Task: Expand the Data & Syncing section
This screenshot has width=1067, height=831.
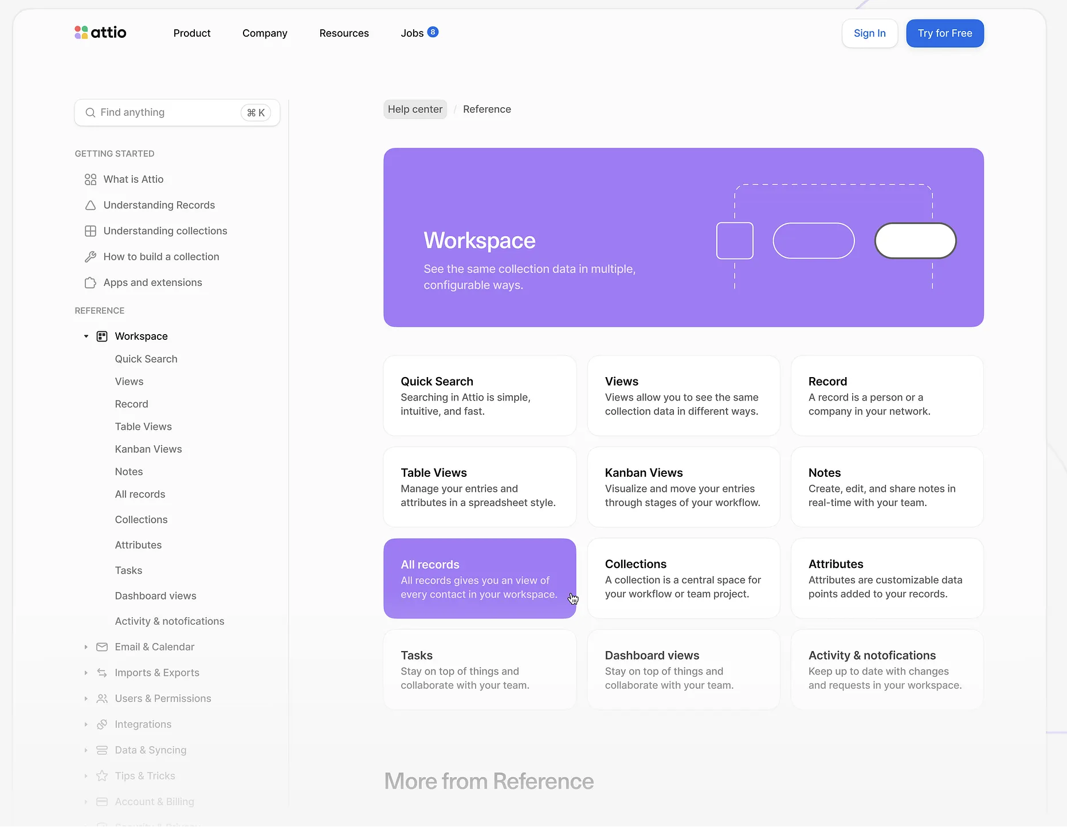Action: 86,750
